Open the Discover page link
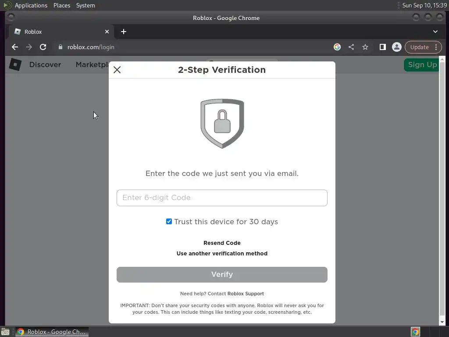449x337 pixels. point(45,65)
